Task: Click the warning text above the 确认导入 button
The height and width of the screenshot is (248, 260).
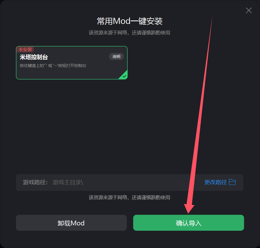Action: click(x=129, y=197)
